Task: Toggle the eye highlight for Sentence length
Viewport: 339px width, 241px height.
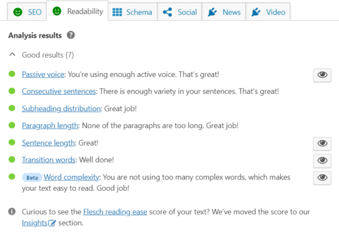Action: [322, 143]
